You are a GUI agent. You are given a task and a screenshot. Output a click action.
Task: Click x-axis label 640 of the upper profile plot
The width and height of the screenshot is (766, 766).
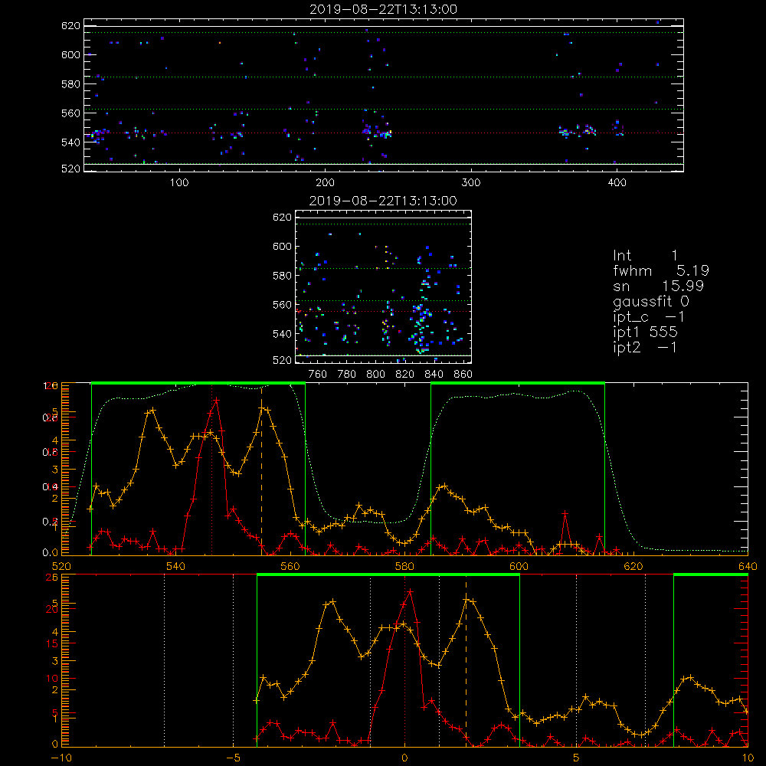coord(748,567)
